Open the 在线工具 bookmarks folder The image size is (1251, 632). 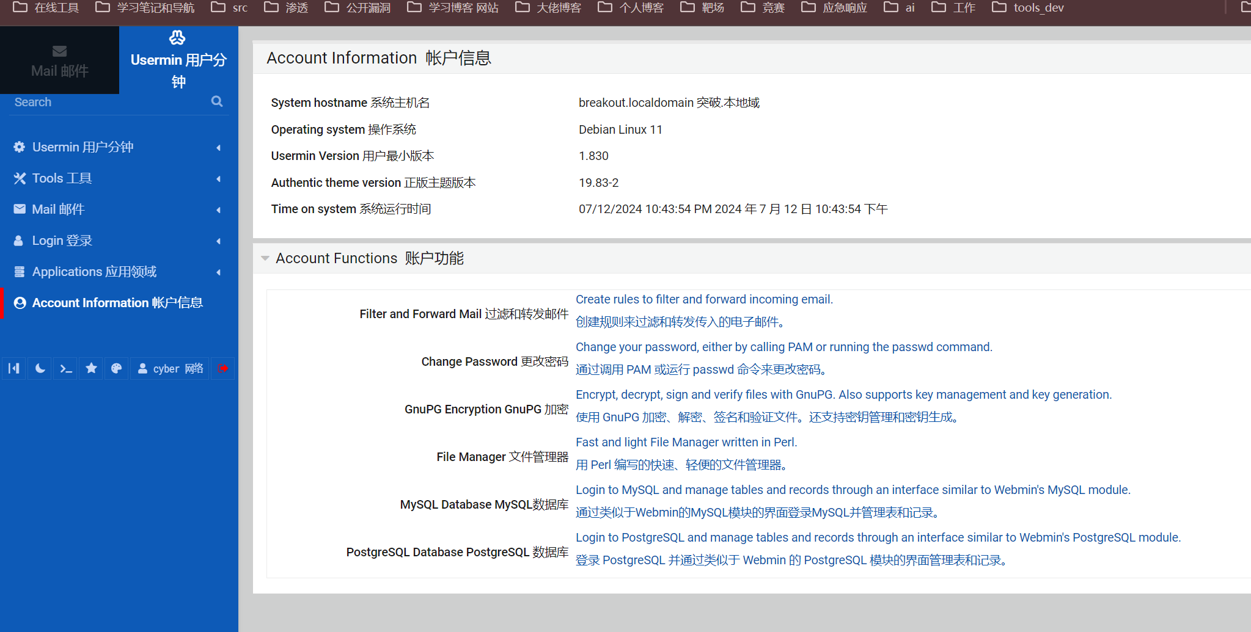pyautogui.click(x=46, y=8)
